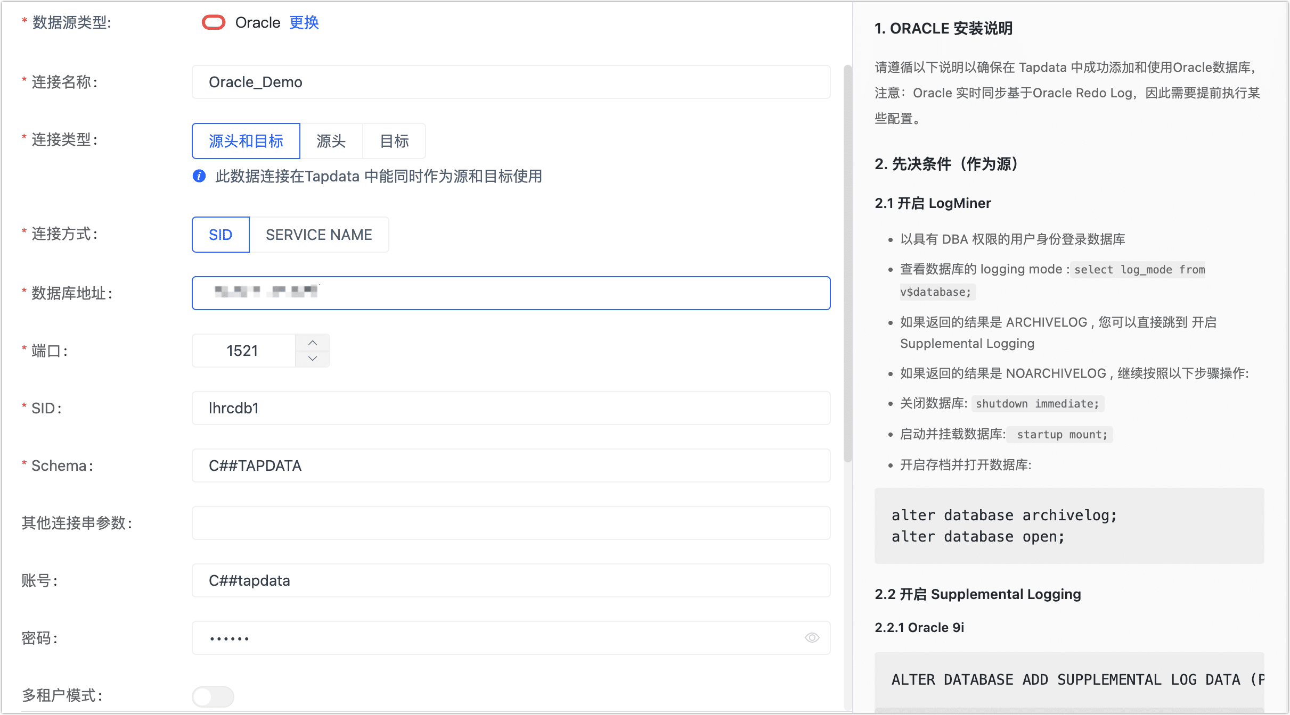Click the 更换 link to change data source
The image size is (1290, 715).
tap(304, 22)
